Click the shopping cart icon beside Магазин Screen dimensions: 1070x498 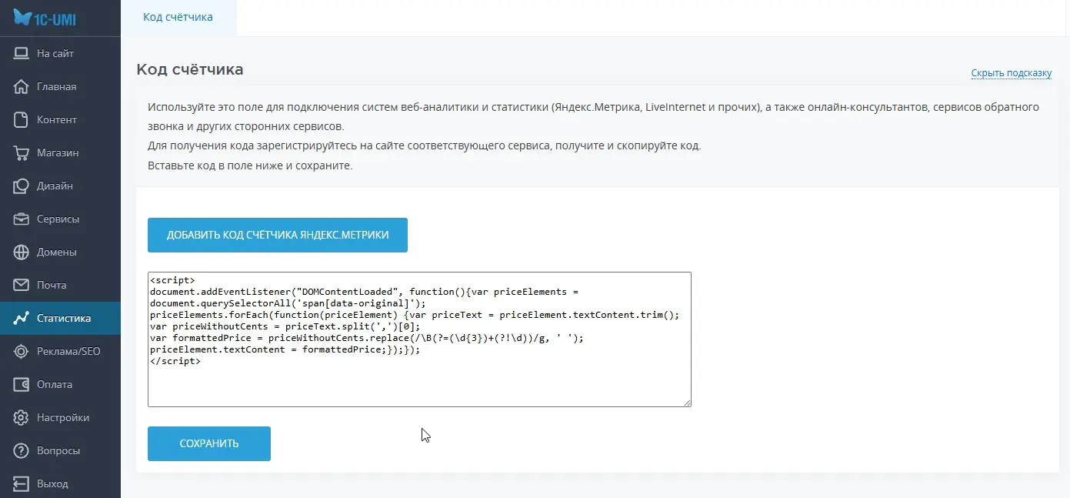pos(22,152)
